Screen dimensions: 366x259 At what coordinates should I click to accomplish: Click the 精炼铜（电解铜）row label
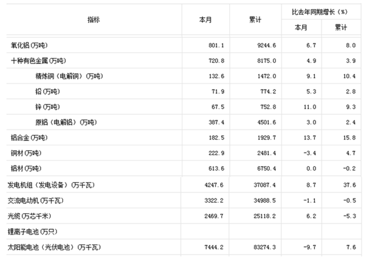tap(69, 76)
